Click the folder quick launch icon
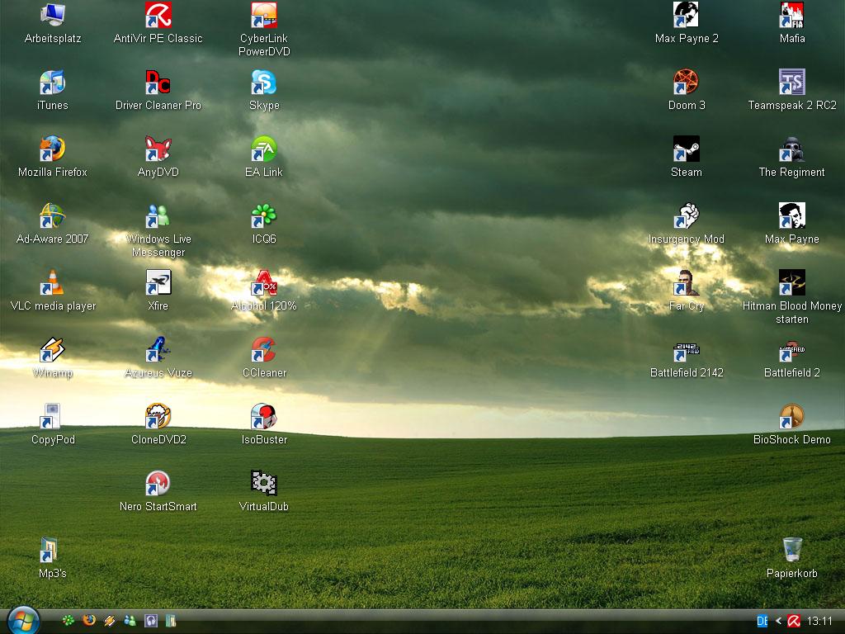The width and height of the screenshot is (845, 634). point(171,621)
